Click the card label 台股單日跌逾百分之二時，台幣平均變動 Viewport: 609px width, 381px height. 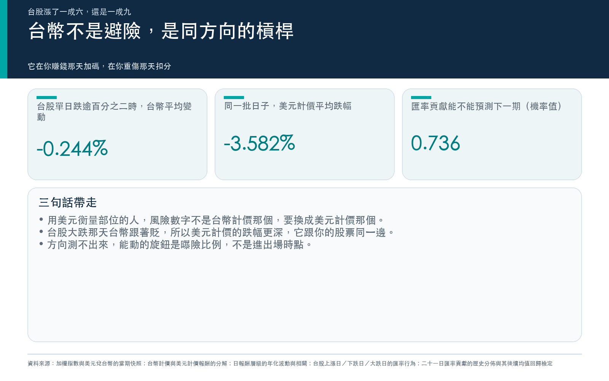point(114,112)
